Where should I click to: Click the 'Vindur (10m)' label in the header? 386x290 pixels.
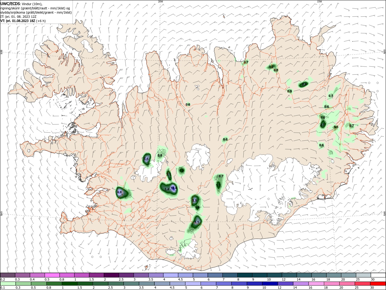coord(32,4)
